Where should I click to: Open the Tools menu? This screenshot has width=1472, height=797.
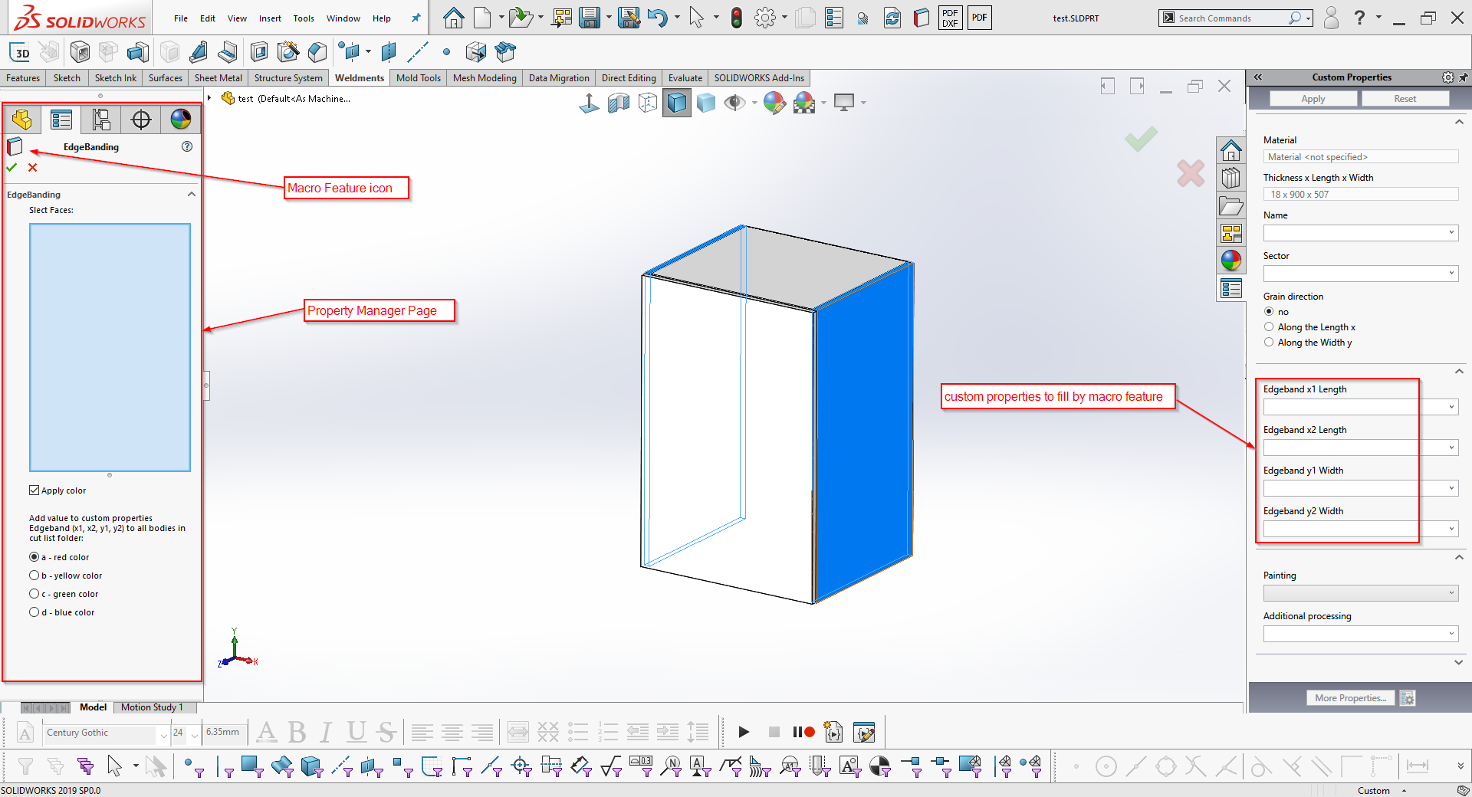(x=304, y=18)
